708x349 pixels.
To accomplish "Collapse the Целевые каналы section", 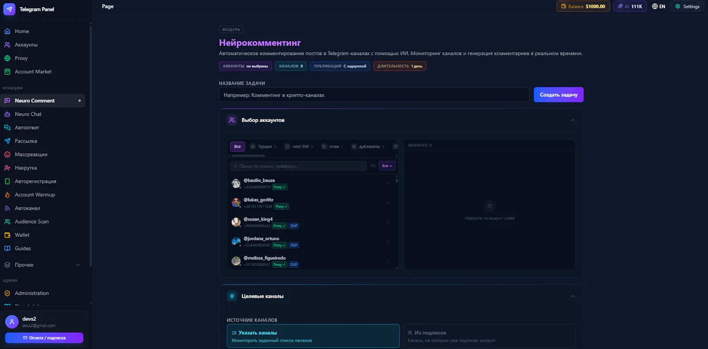I will 573,296.
